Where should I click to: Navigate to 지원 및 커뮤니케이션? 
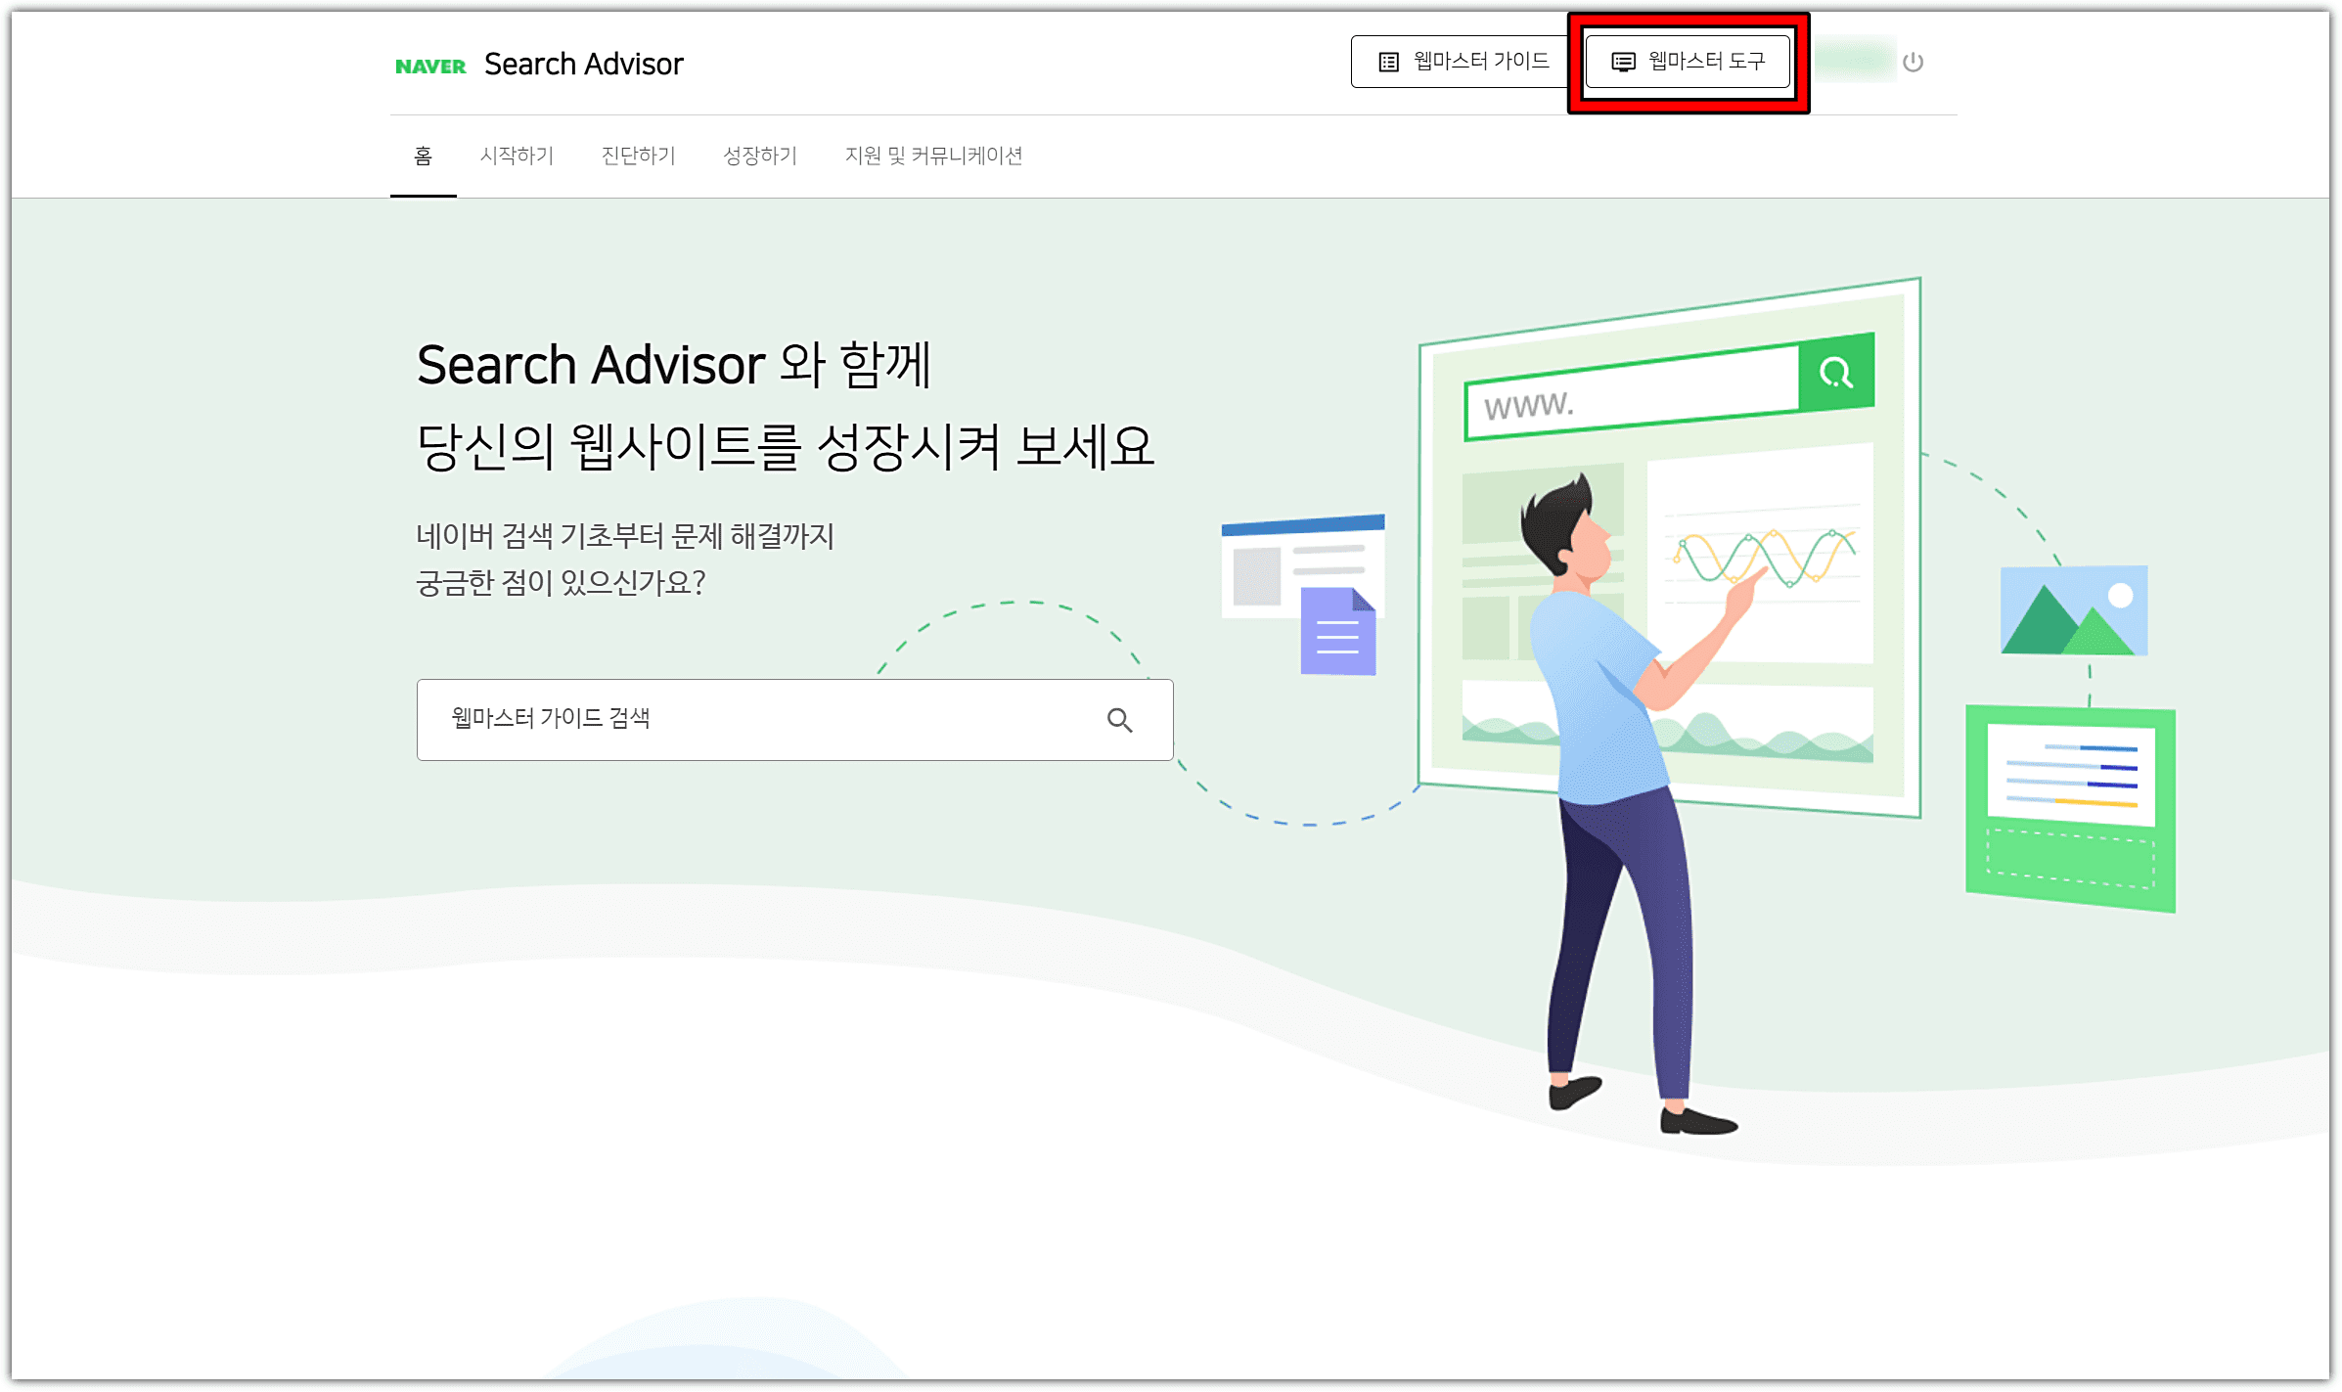click(934, 157)
